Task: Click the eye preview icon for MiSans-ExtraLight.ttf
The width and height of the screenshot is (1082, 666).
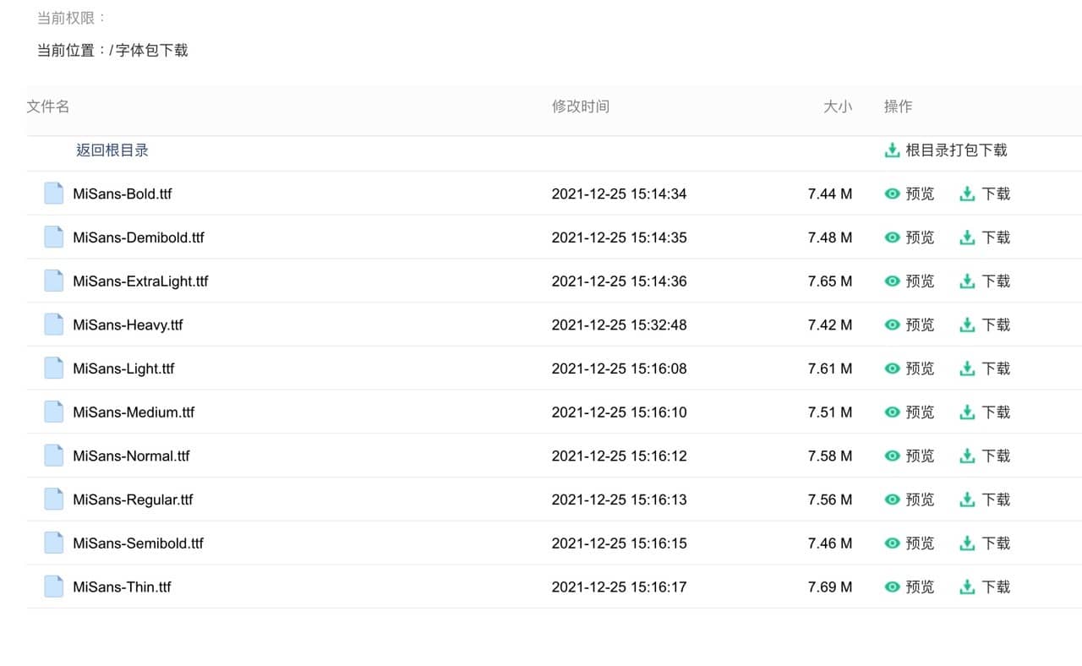Action: 892,281
